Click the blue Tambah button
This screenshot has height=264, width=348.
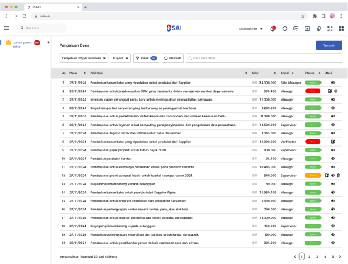click(x=329, y=45)
